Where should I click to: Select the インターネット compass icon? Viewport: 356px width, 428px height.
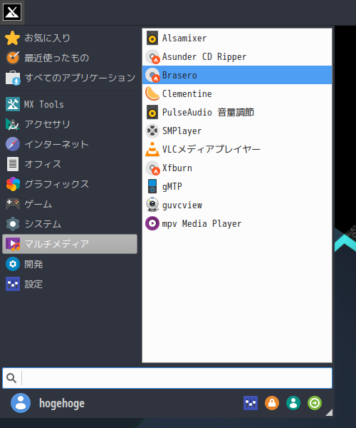coord(13,144)
